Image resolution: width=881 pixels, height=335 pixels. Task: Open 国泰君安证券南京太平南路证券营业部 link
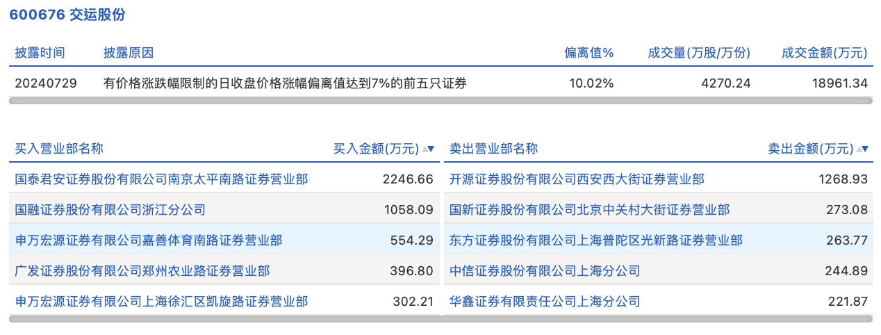161,179
